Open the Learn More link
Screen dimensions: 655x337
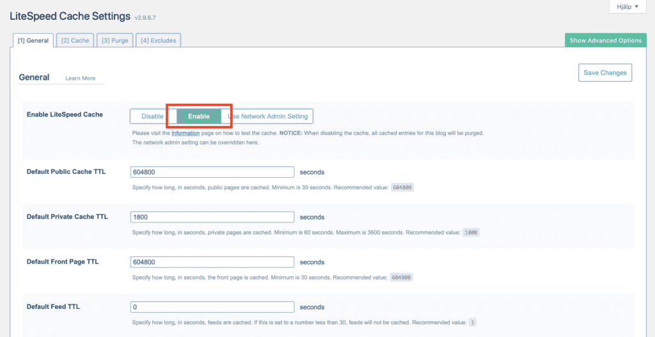point(80,78)
